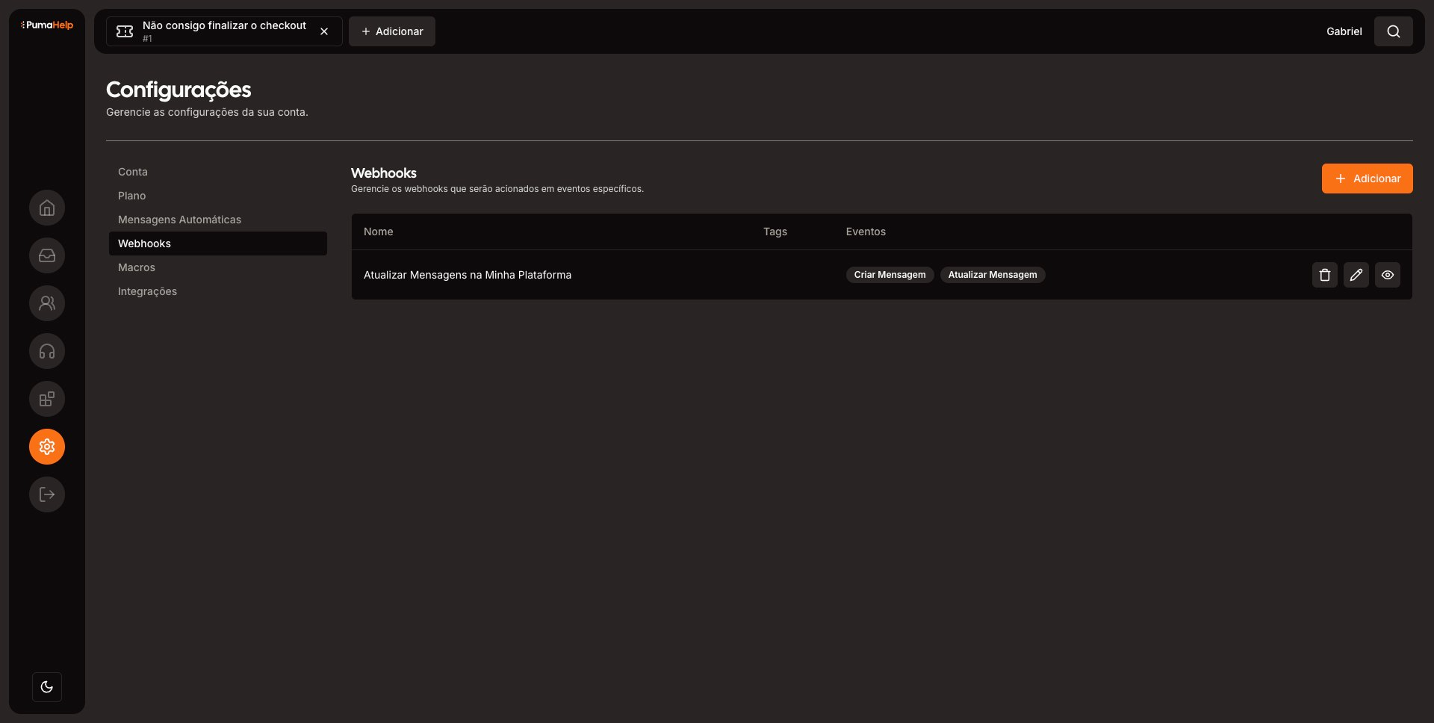Click the Eventos column header
This screenshot has width=1434, height=723.
coord(866,232)
